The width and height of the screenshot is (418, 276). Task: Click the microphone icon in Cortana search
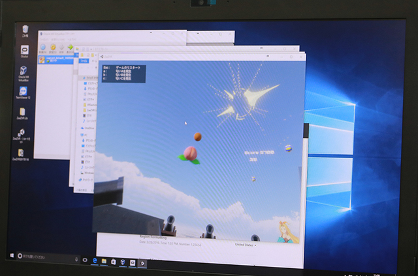[76, 258]
